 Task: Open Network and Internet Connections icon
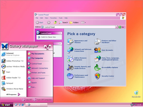tap(70, 50)
